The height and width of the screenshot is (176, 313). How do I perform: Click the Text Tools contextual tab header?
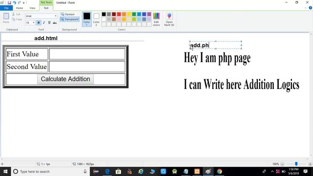[x=46, y=2]
